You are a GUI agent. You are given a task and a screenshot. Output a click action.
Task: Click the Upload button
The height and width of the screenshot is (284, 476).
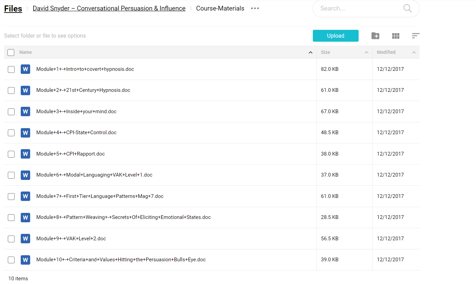tap(336, 36)
